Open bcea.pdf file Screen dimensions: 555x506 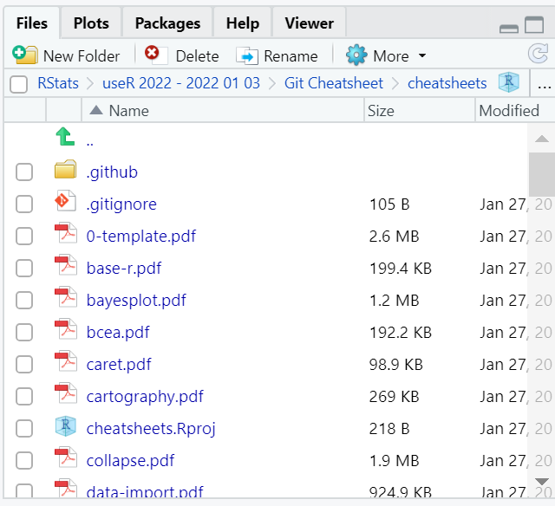point(118,333)
